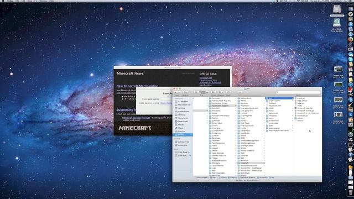Go back in Finder toolbar

(x=176, y=92)
